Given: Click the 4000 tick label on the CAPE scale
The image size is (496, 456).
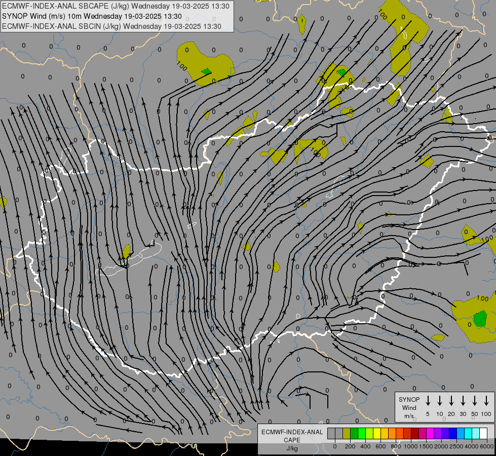Looking at the screenshot, I should tap(472, 446).
